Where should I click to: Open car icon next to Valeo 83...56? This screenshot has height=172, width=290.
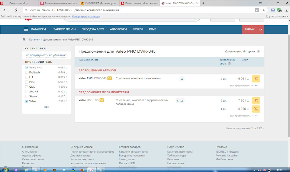point(182,101)
